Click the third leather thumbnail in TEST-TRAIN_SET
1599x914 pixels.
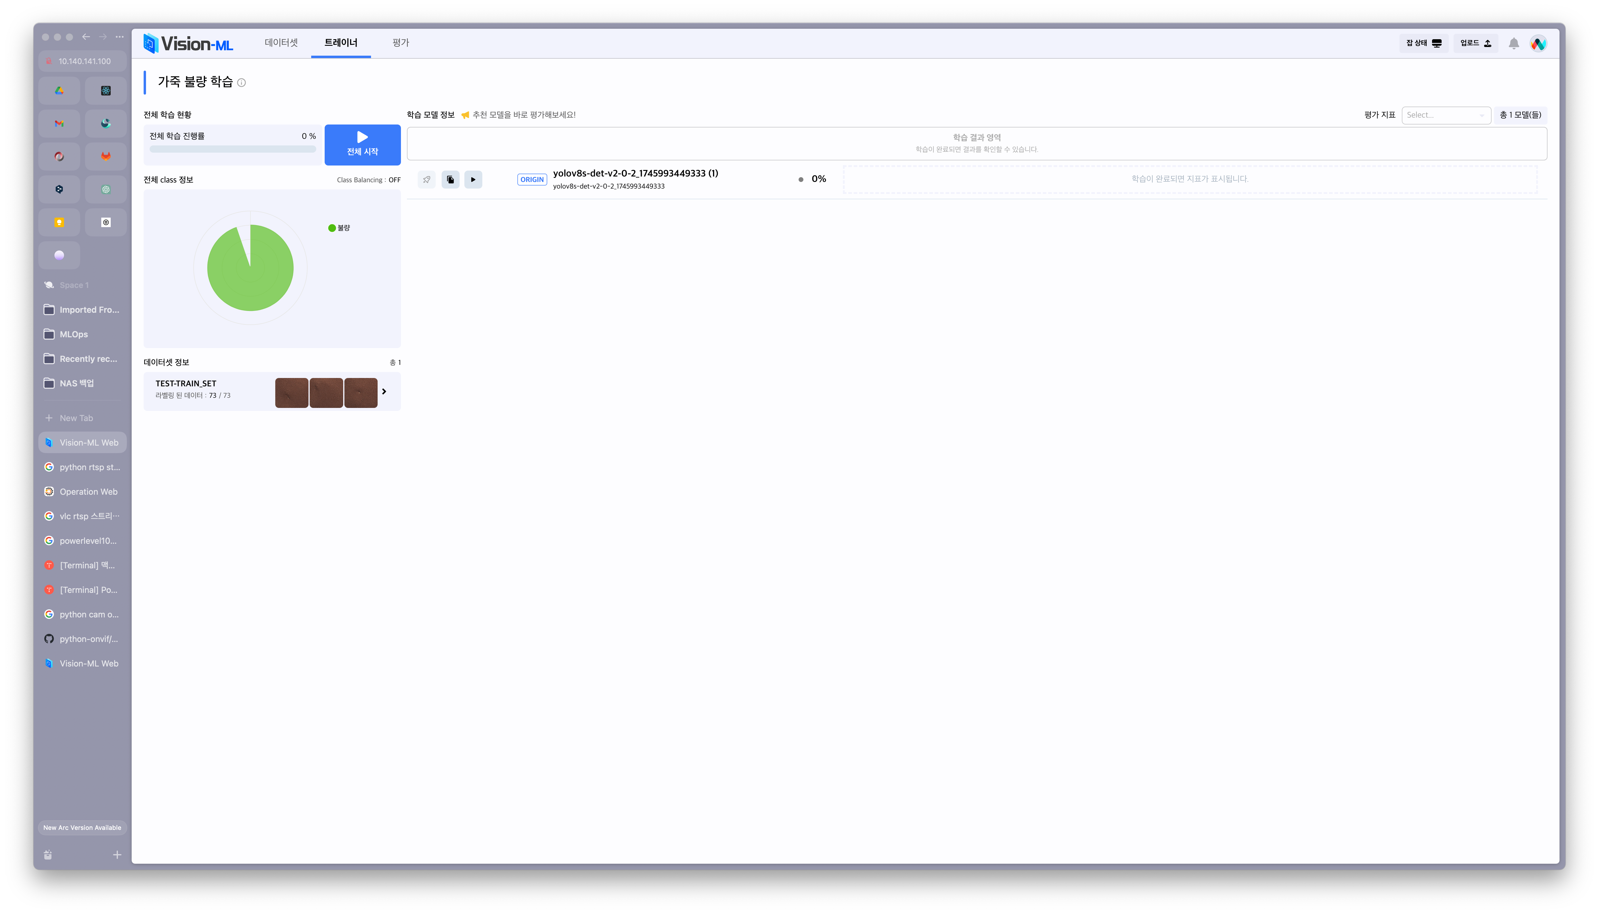pos(361,392)
